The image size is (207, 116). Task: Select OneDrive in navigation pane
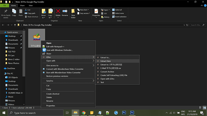(x=11, y=68)
